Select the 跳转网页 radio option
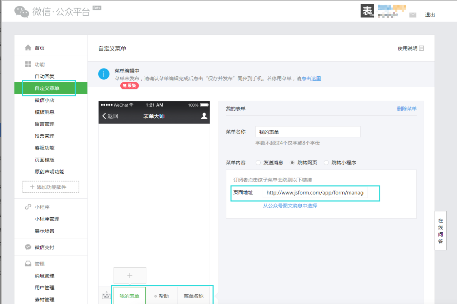This screenshot has height=304, width=457. click(292, 163)
